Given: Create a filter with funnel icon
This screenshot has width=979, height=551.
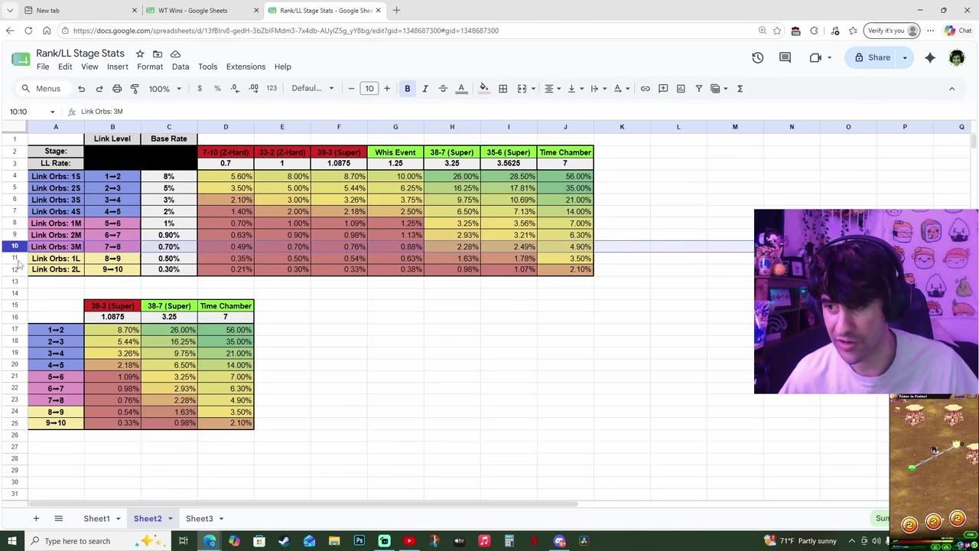Looking at the screenshot, I should pyautogui.click(x=698, y=89).
